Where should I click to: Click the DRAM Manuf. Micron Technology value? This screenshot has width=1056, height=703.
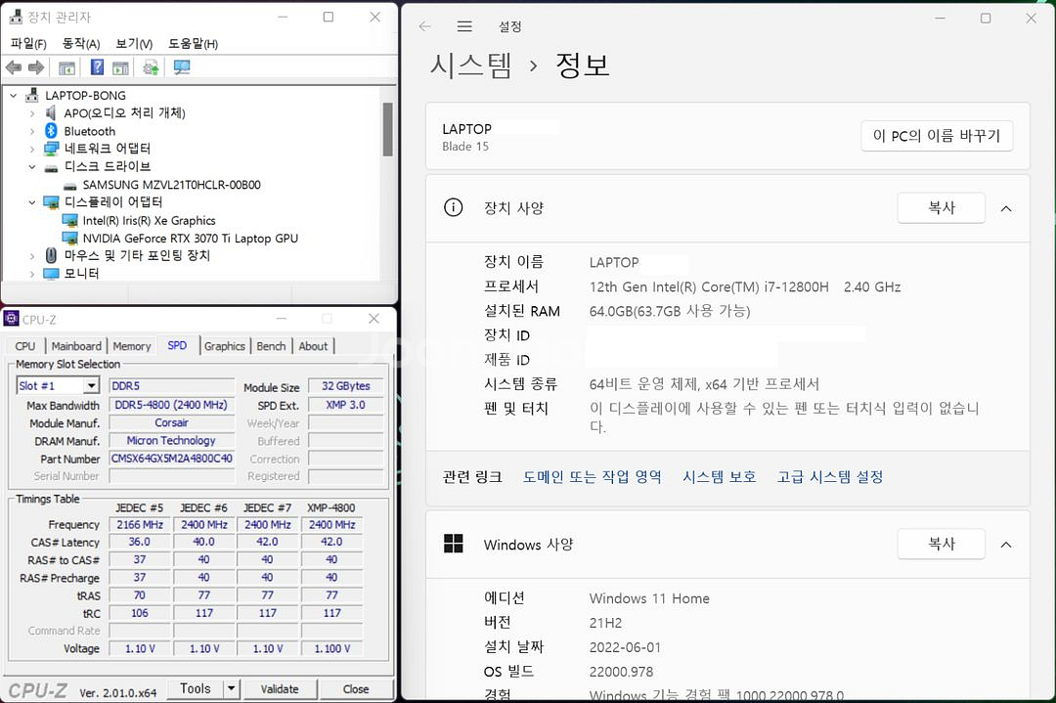(x=172, y=440)
